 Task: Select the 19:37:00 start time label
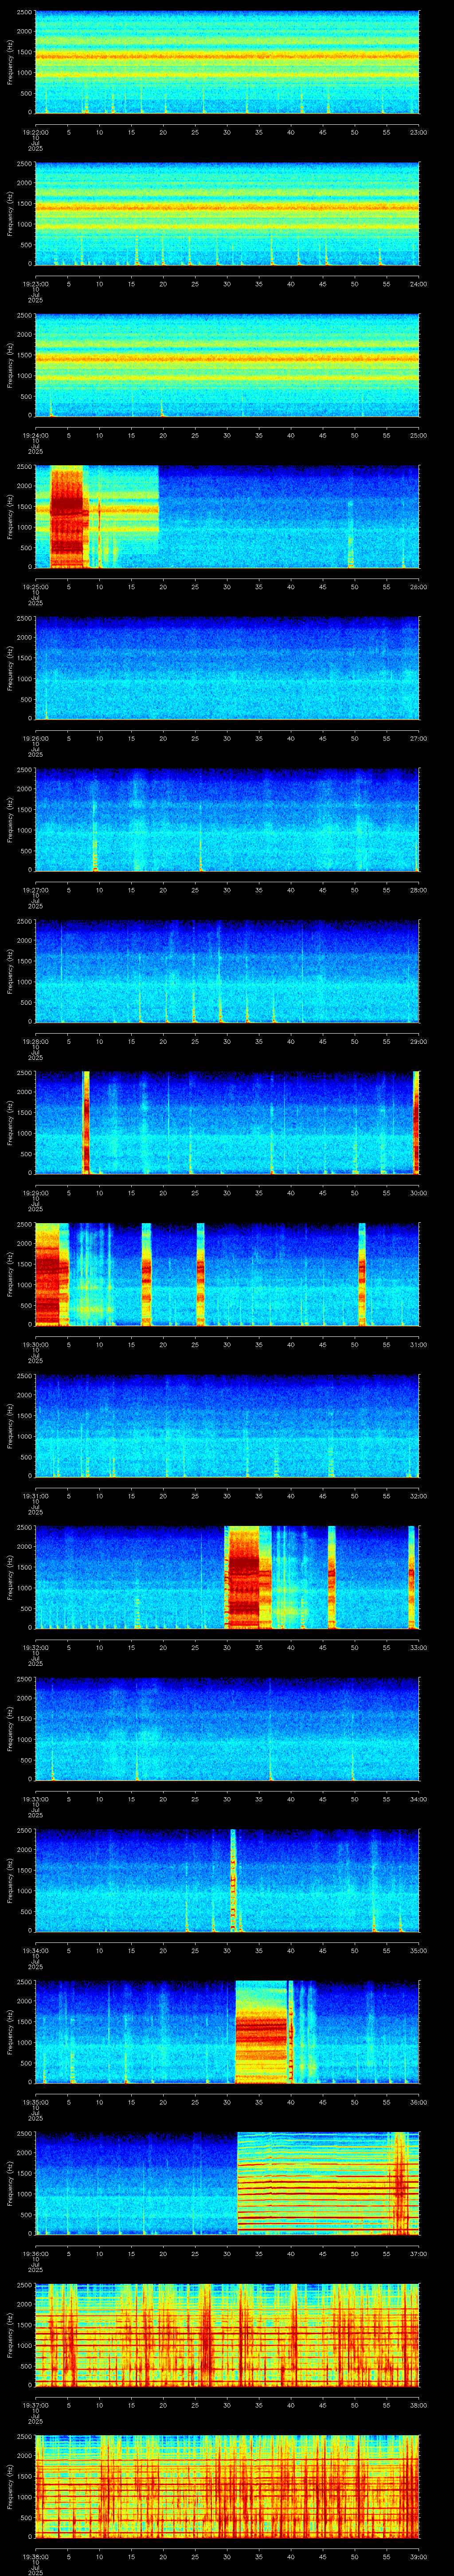coord(35,2406)
